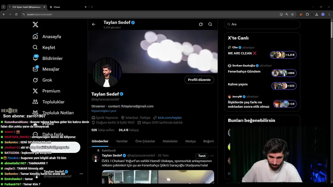The height and width of the screenshot is (187, 333).
Task: Open the pinned post left image
Action: tap(130, 177)
